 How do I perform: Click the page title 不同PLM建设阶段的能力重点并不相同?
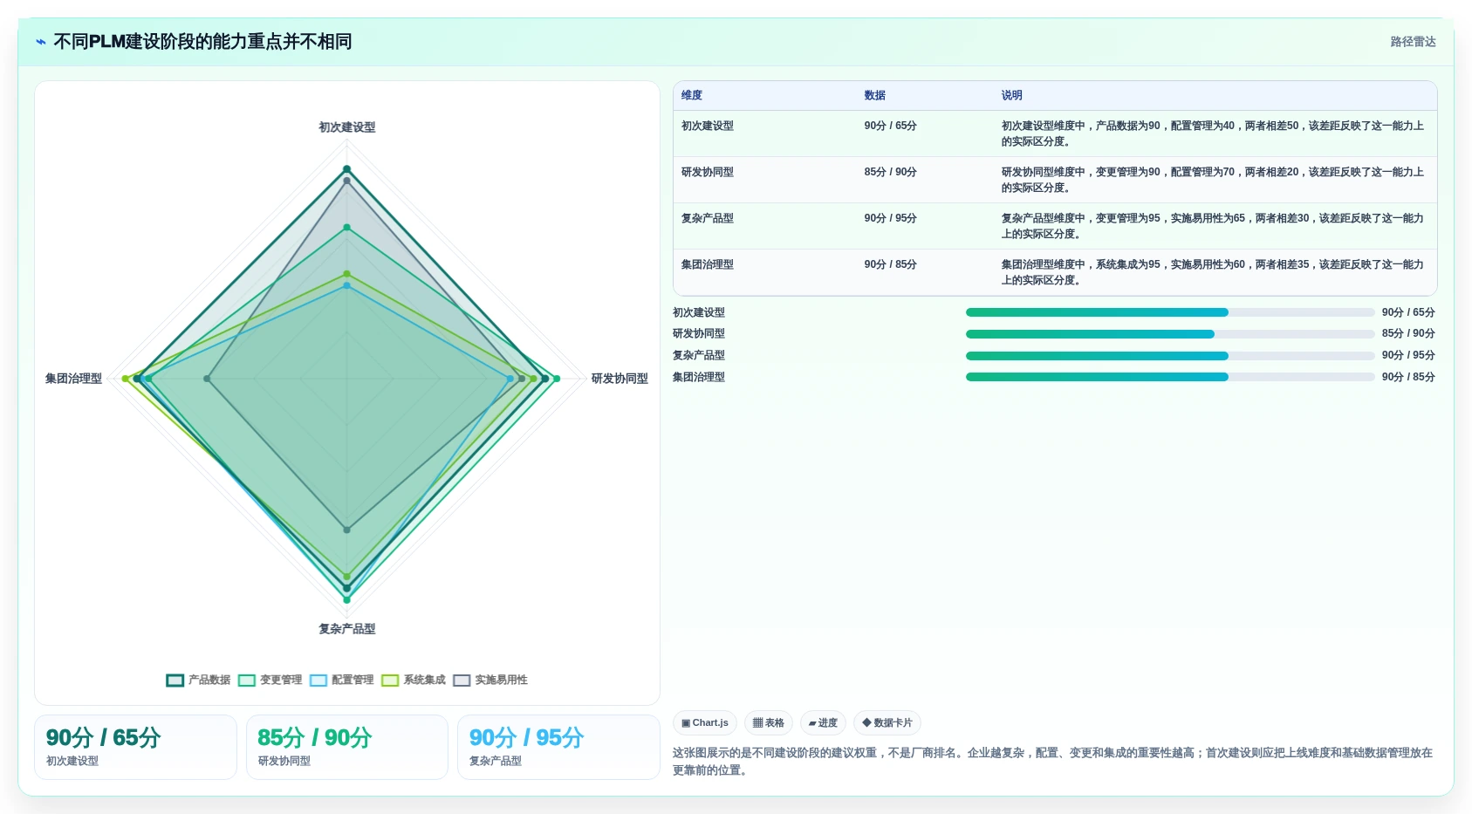click(202, 42)
